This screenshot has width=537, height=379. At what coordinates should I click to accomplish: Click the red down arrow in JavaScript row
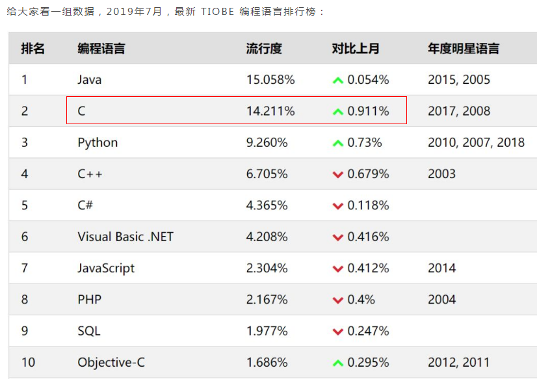tap(337, 269)
